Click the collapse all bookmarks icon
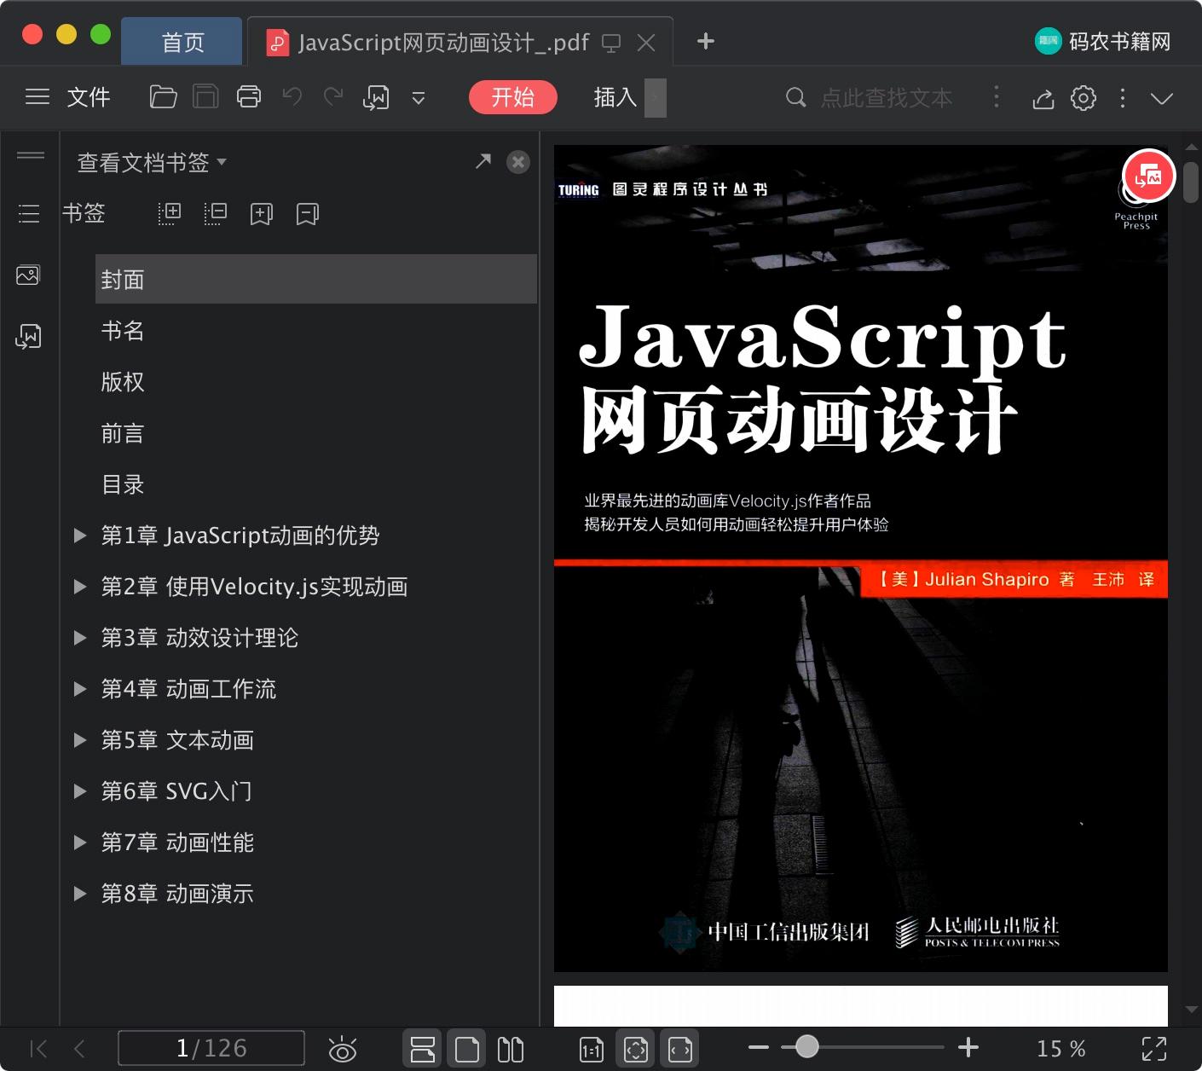 (x=216, y=213)
